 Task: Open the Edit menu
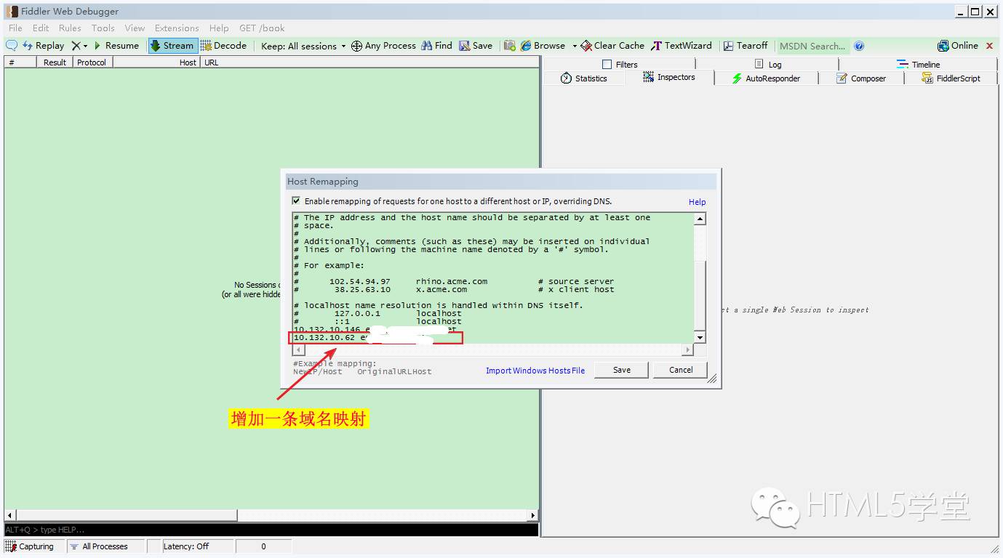tap(41, 28)
